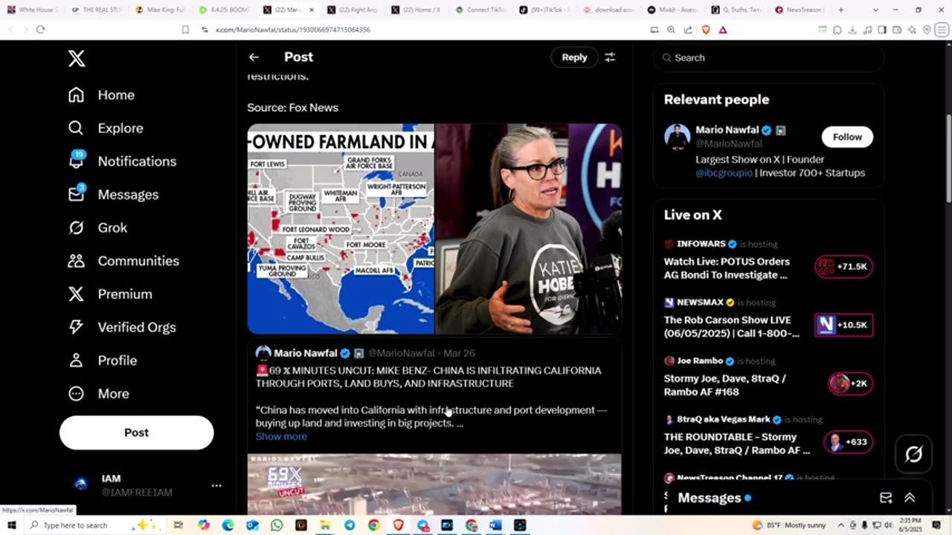Join the NEWSMAX Rob Carson Show broadcast
Image resolution: width=952 pixels, height=535 pixels.
843,325
